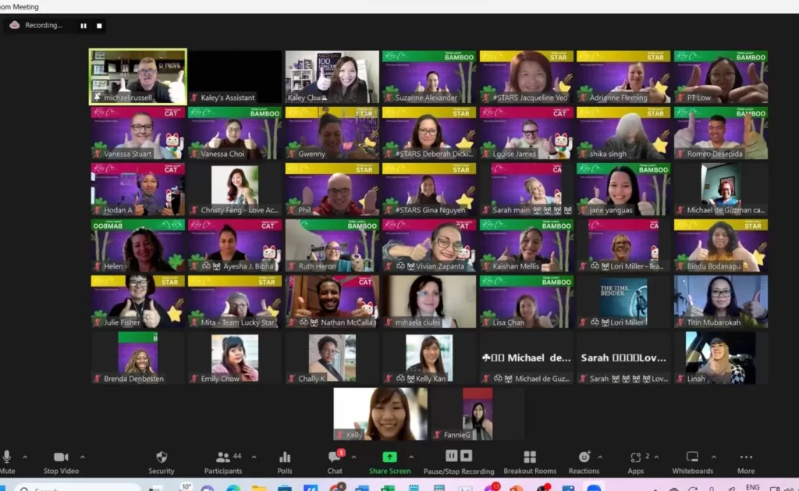Select michael russell's video tile
This screenshot has height=491, width=799.
[x=138, y=76]
